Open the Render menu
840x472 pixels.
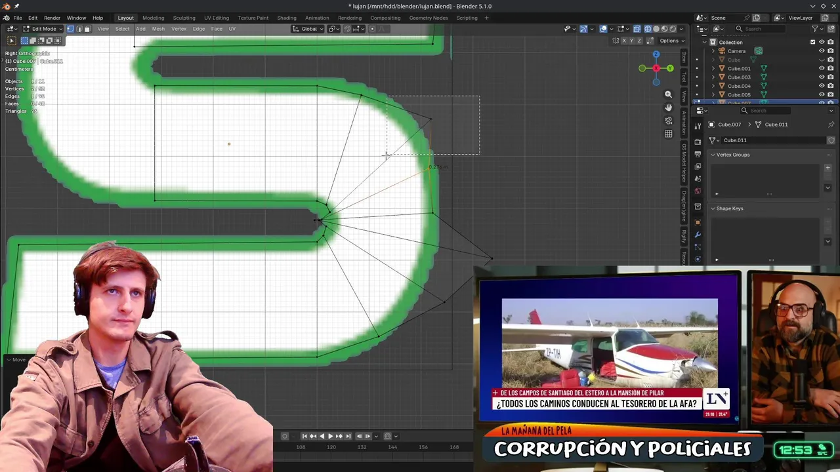coord(52,18)
